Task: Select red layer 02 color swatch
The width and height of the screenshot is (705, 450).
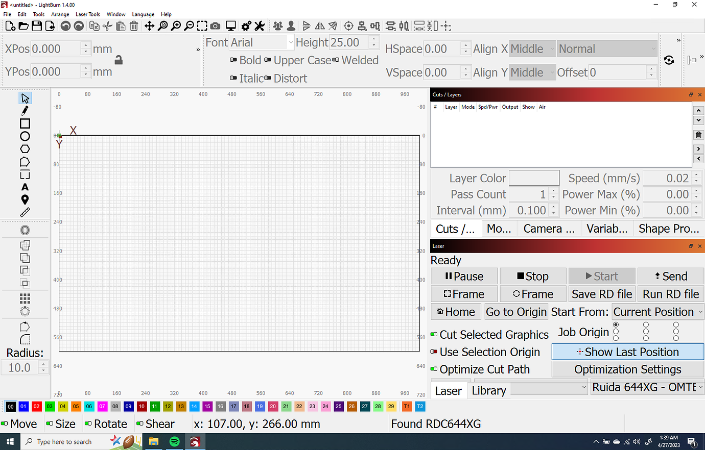Action: click(36, 406)
